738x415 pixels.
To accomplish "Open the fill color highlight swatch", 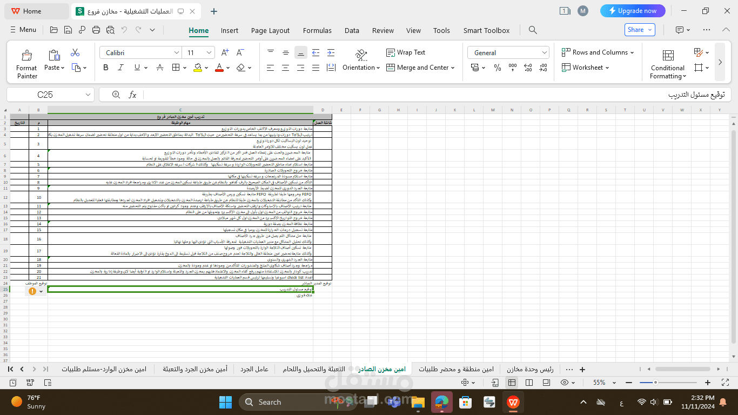I will (x=198, y=68).
